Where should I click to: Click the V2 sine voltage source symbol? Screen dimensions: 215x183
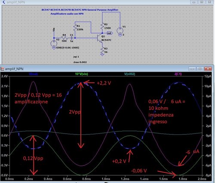[54, 43]
